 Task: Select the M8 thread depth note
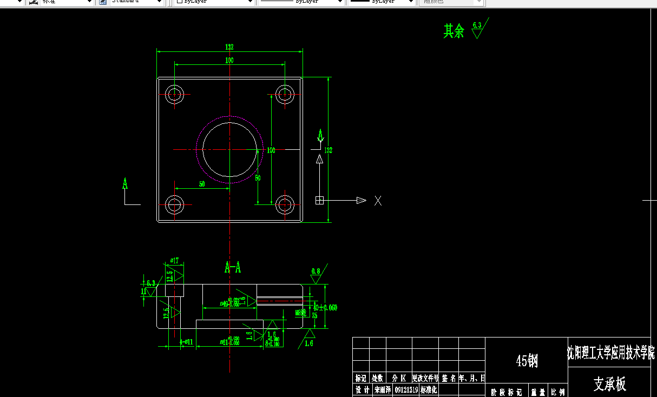tap(301, 313)
